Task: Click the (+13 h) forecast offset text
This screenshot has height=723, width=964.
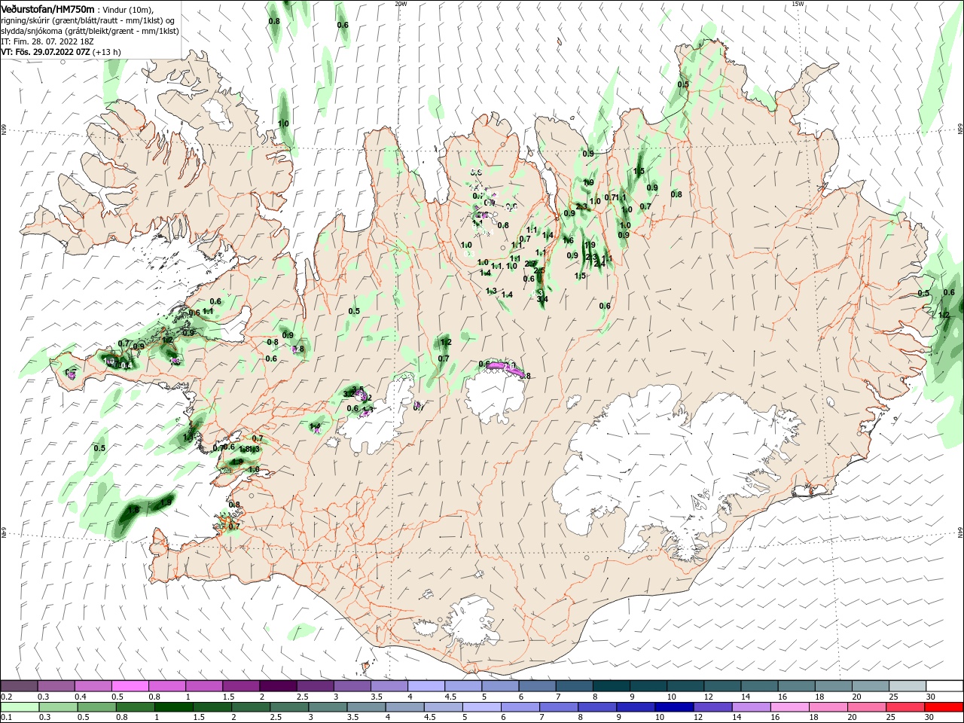Action: click(107, 52)
